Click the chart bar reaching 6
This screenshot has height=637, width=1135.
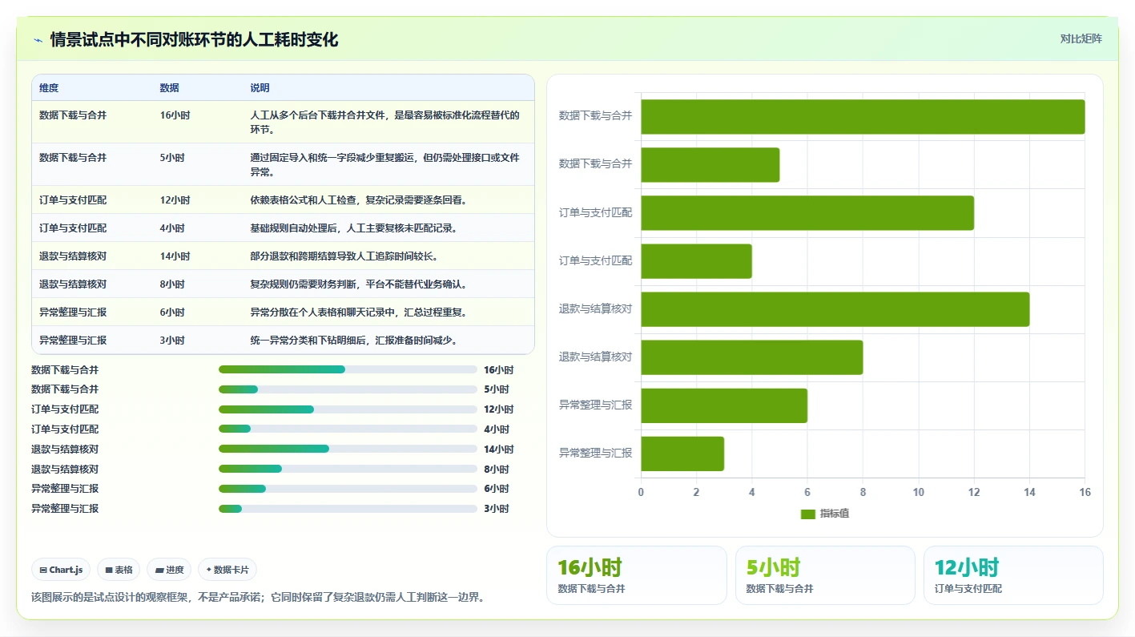[724, 405]
